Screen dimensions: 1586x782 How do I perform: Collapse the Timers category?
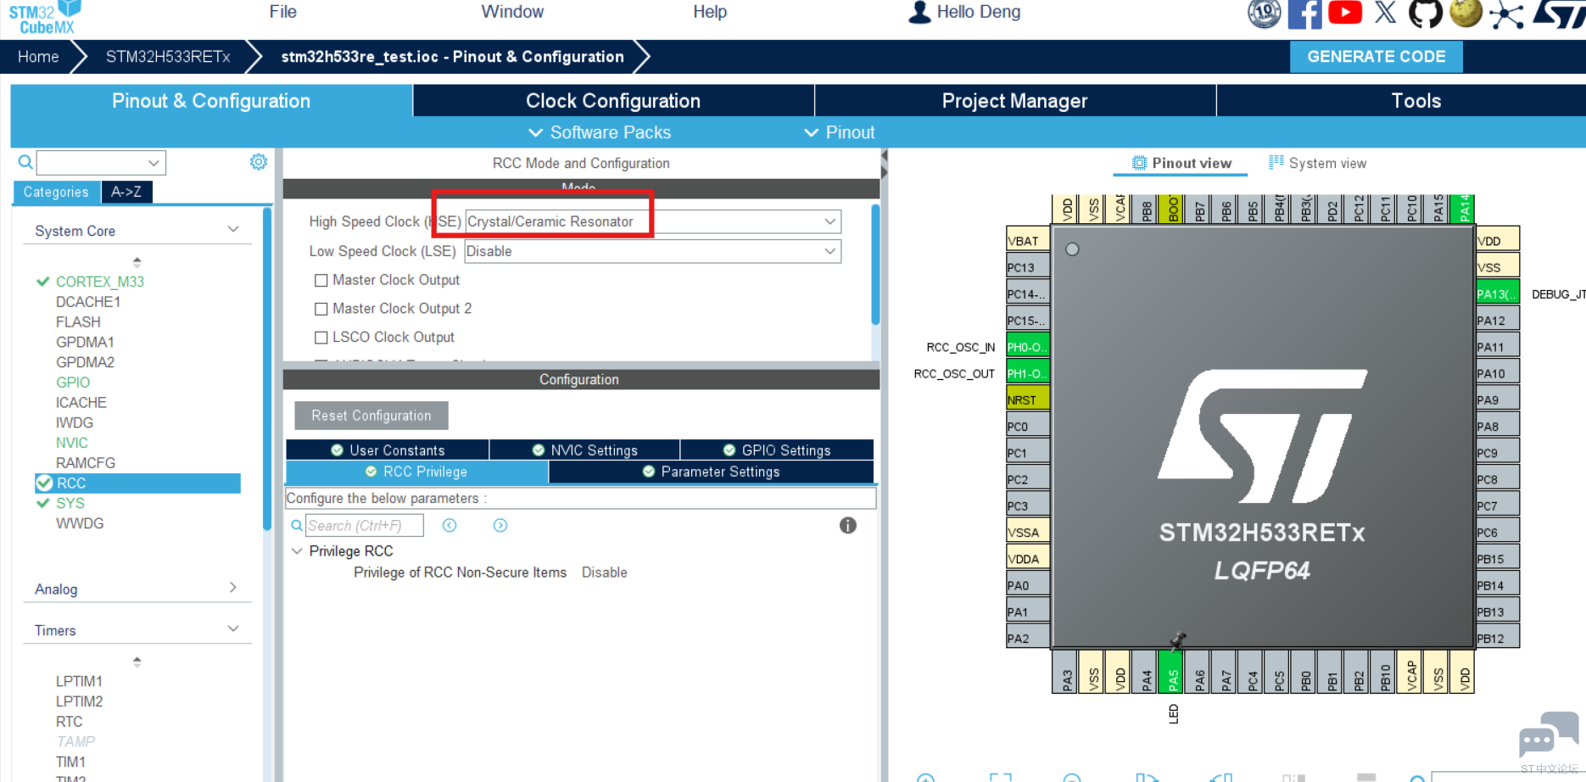(x=233, y=629)
